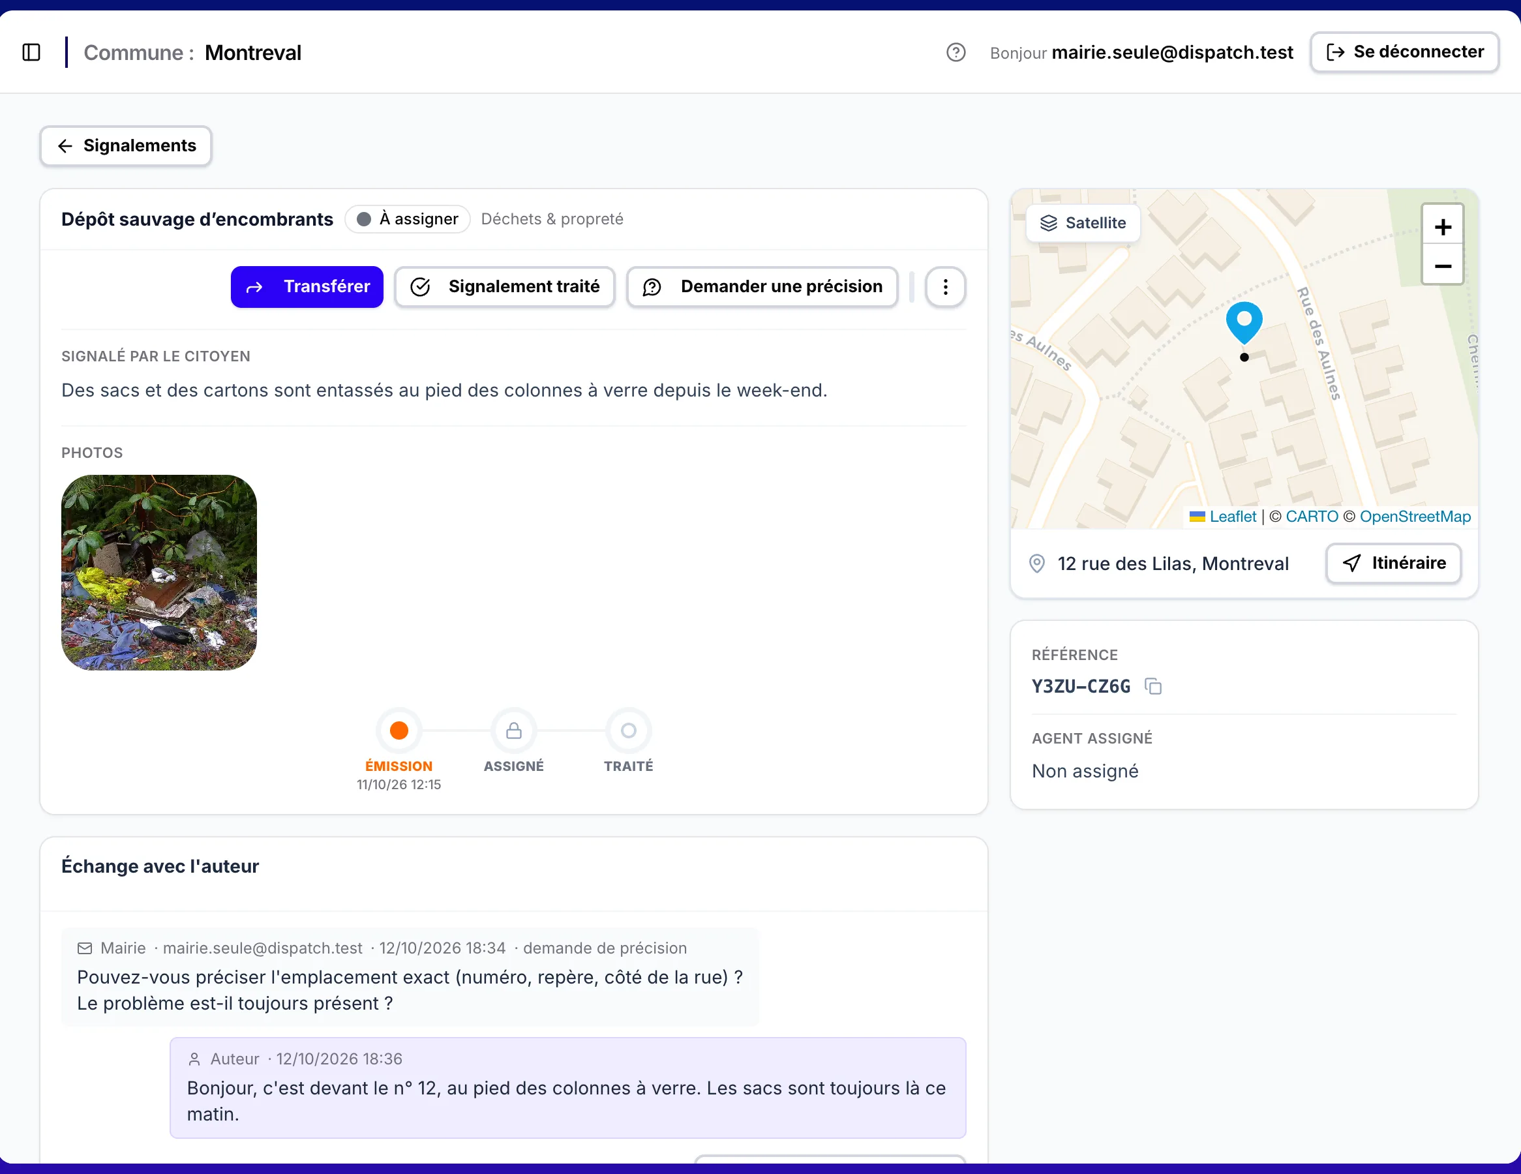Copy the reference Y3ZU-CZ6G icon
Screen dimensions: 1521x1174
point(1153,687)
